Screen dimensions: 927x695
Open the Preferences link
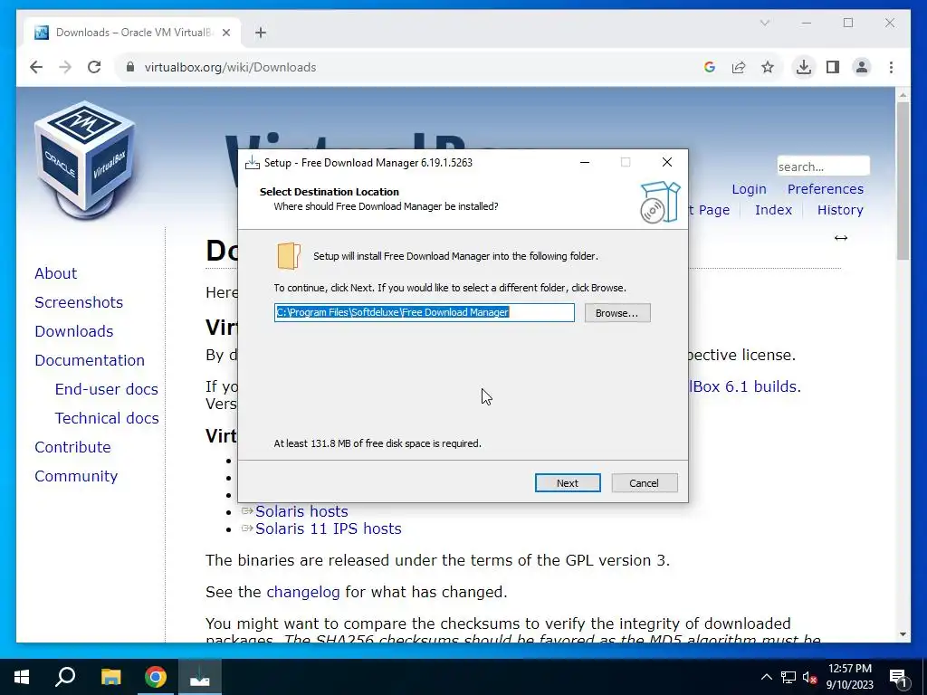coord(826,189)
